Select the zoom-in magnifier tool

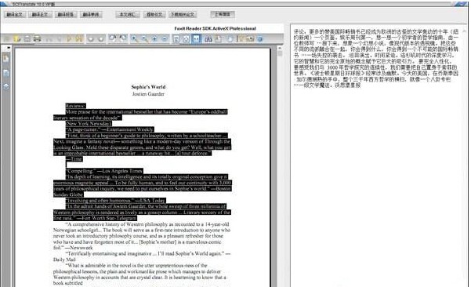[x=134, y=38]
